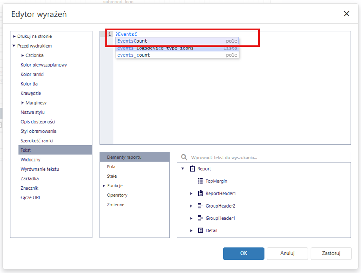Viewport: 361px width, 273px height.
Task: Click the GroupHeader1 band icon
Action: click(201, 218)
